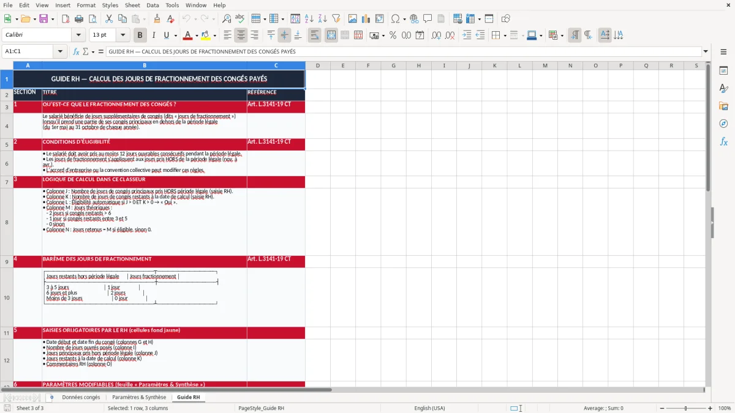This screenshot has width=735, height=413.
Task: Toggle Bold formatting
Action: click(x=140, y=35)
